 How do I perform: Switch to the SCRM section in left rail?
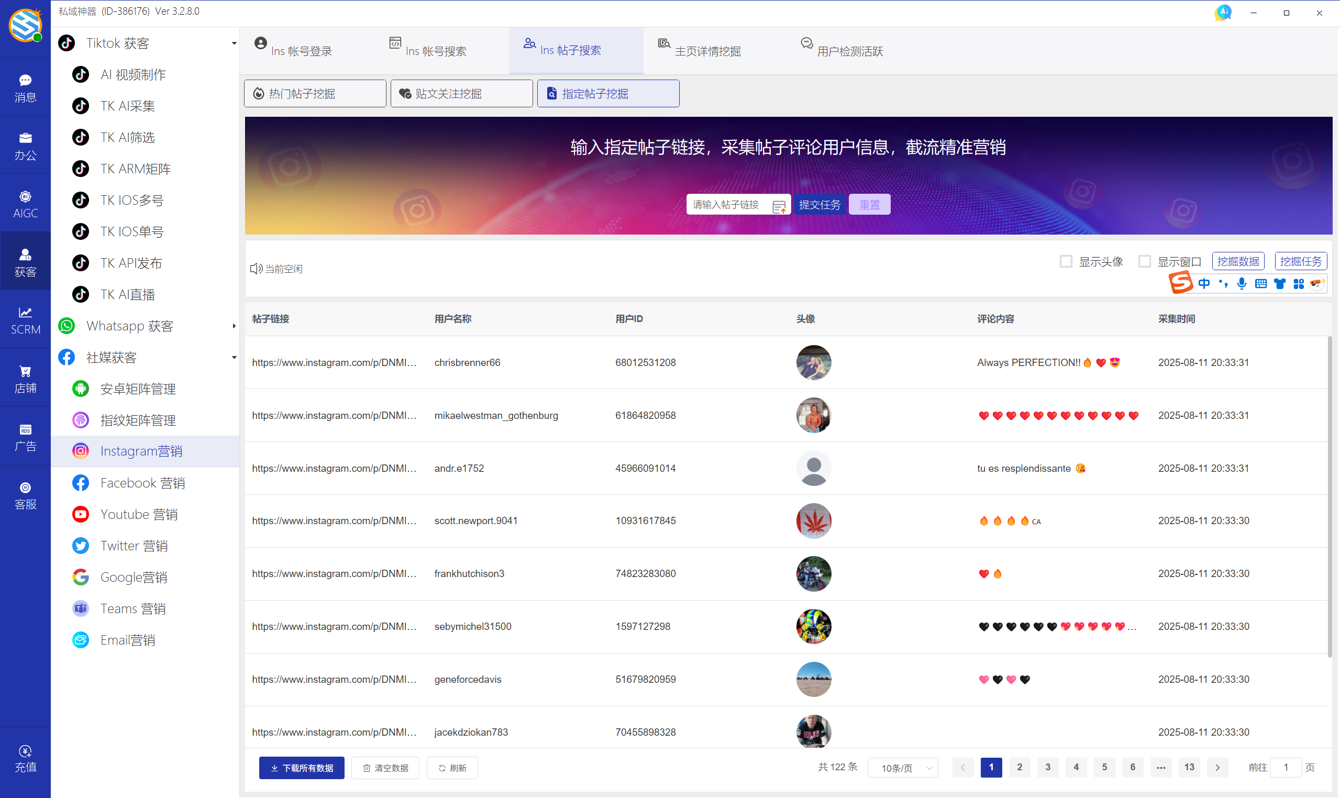click(x=25, y=319)
